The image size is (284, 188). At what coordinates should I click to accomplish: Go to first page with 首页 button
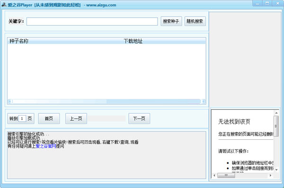pyautogui.click(x=49, y=118)
